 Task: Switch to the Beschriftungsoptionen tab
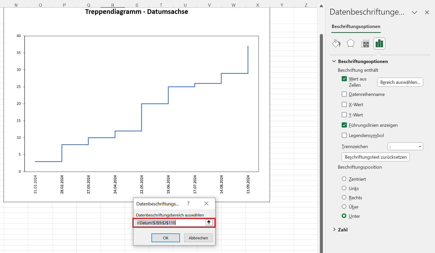[x=356, y=26]
